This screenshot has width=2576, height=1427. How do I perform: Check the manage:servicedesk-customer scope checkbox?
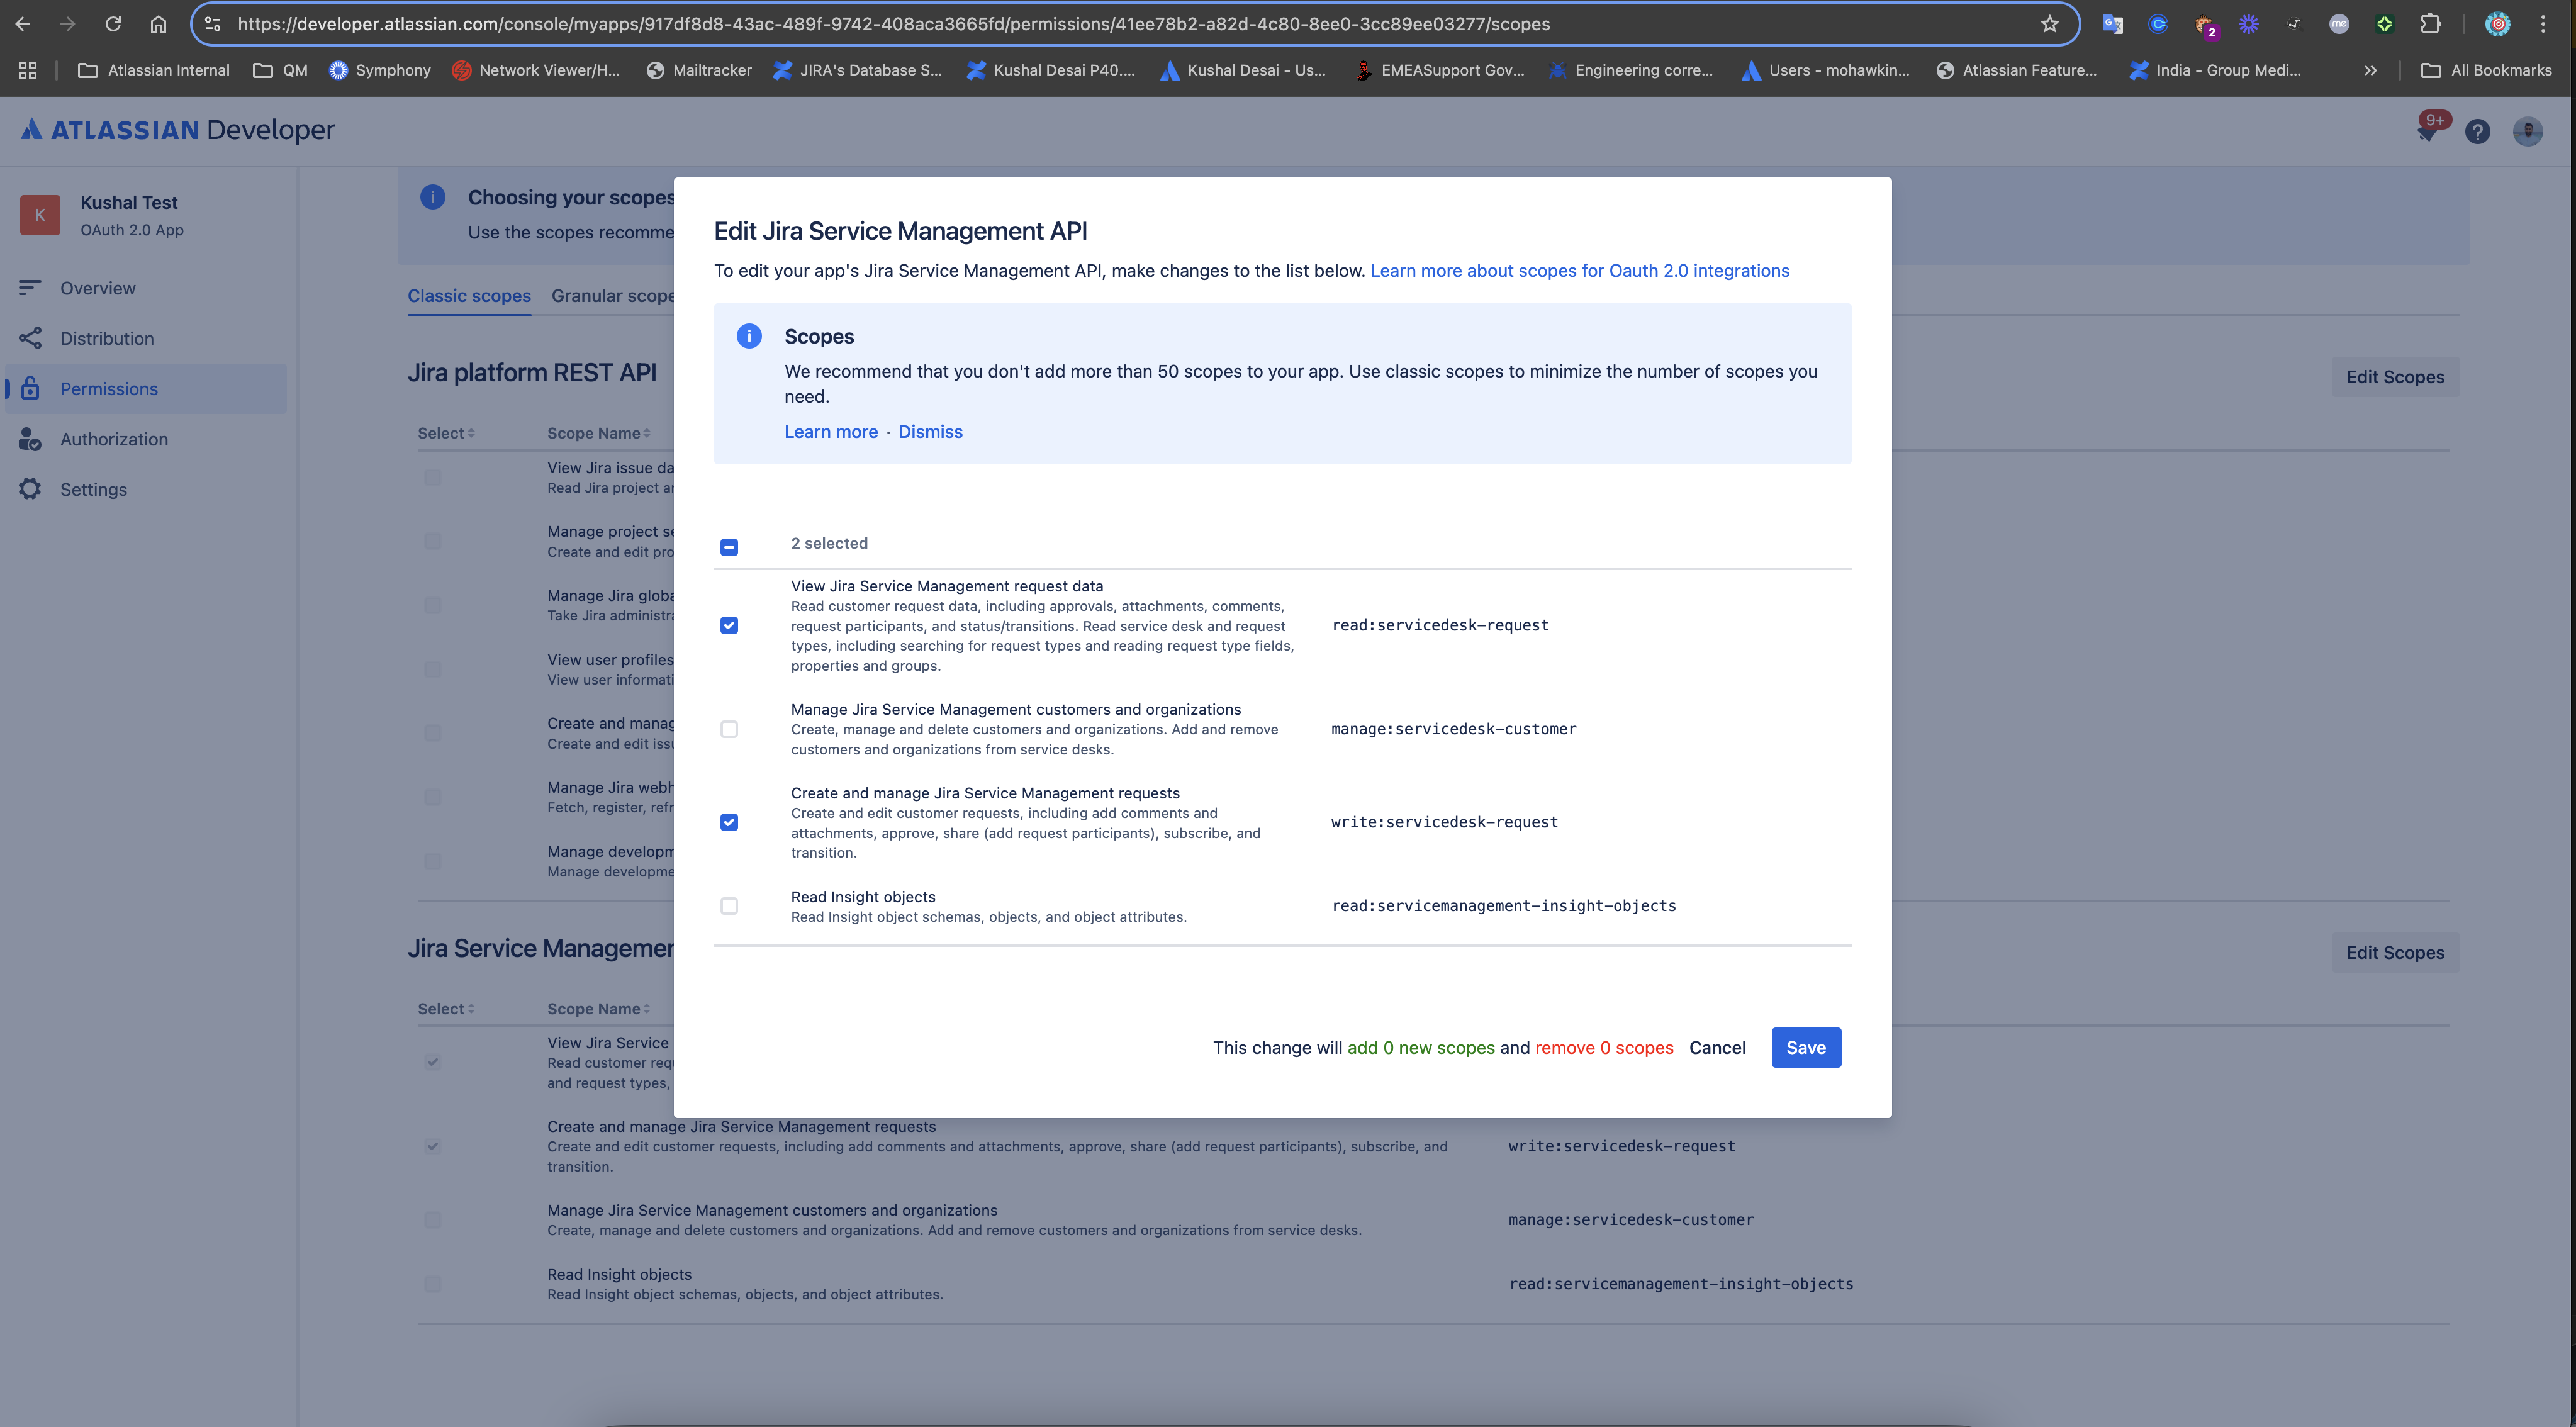pyautogui.click(x=729, y=729)
